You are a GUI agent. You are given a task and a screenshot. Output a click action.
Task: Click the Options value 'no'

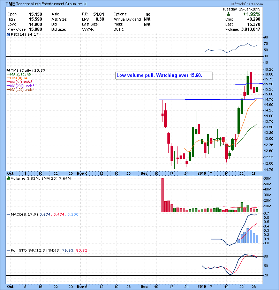[x=148, y=14]
